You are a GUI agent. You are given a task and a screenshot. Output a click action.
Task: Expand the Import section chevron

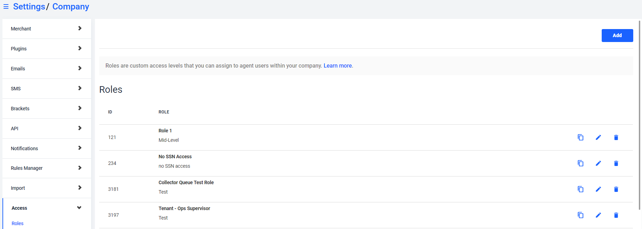pyautogui.click(x=80, y=188)
